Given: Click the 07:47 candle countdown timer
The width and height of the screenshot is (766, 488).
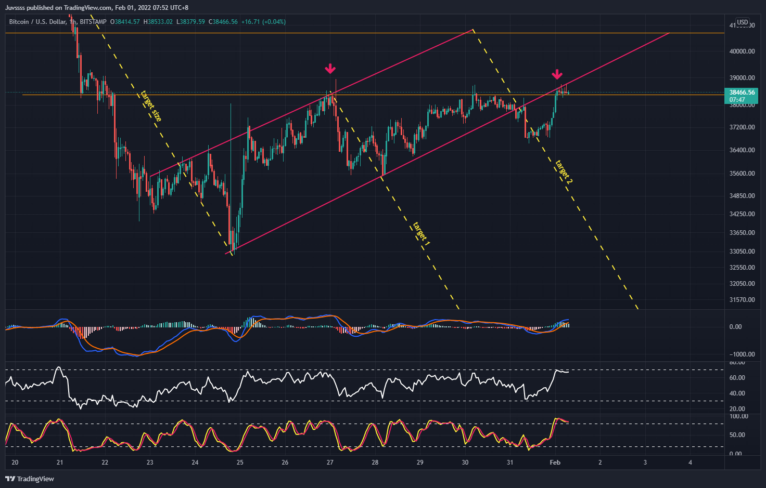Looking at the screenshot, I should coord(737,100).
